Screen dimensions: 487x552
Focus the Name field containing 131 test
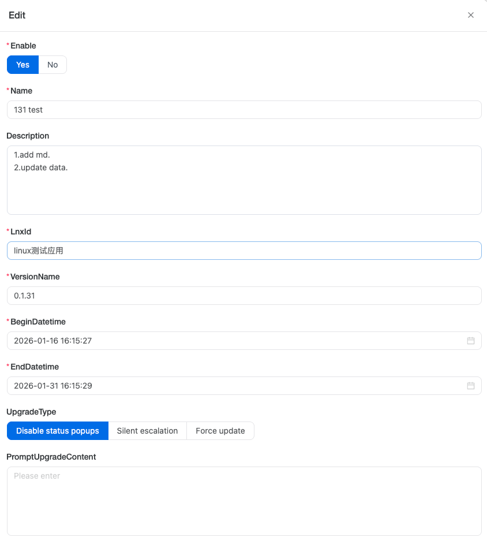(244, 110)
